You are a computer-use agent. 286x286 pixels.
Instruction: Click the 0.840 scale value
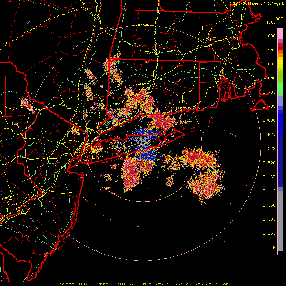pos(269,78)
